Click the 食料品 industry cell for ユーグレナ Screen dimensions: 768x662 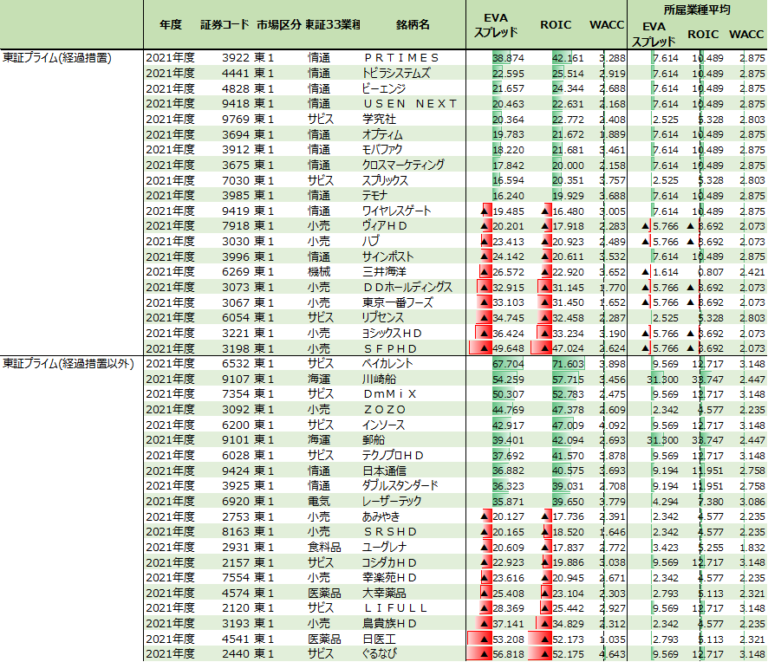[x=323, y=547]
